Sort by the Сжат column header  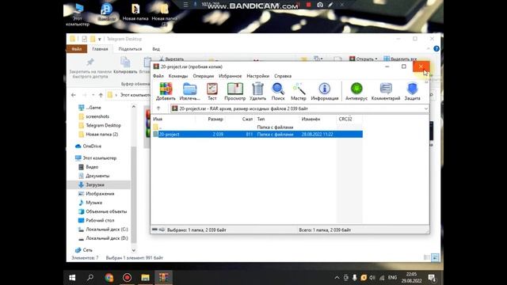(247, 119)
